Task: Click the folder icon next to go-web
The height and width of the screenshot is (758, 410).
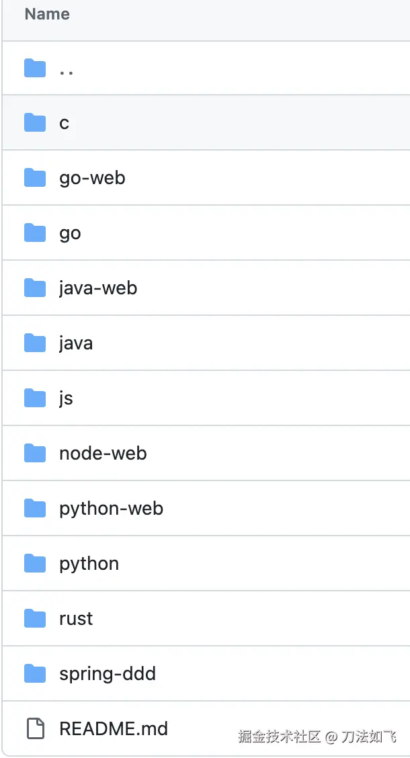Action: click(35, 178)
